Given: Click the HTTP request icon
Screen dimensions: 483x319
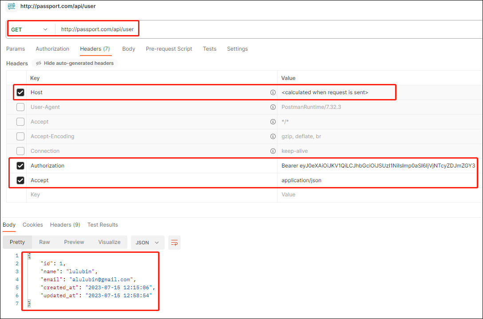Looking at the screenshot, I should (12, 6).
